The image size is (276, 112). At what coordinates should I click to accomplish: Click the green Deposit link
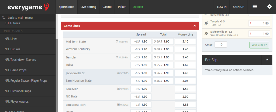pos(138,7)
